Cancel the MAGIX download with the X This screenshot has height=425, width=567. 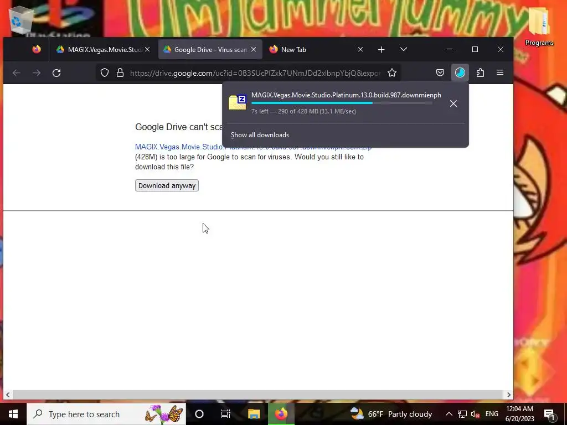point(453,103)
